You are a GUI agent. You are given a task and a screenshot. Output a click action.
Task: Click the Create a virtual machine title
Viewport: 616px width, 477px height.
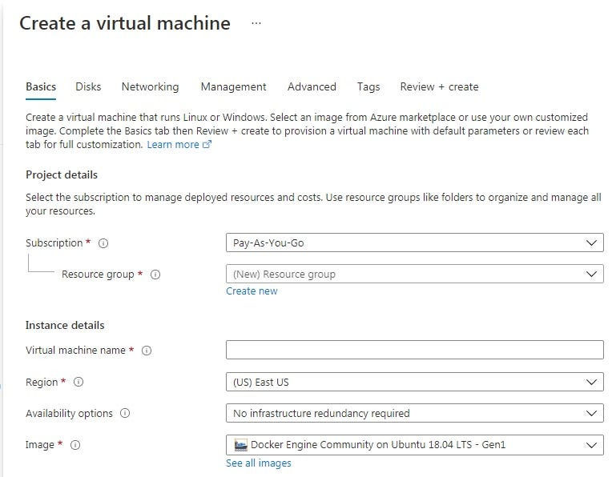point(125,23)
